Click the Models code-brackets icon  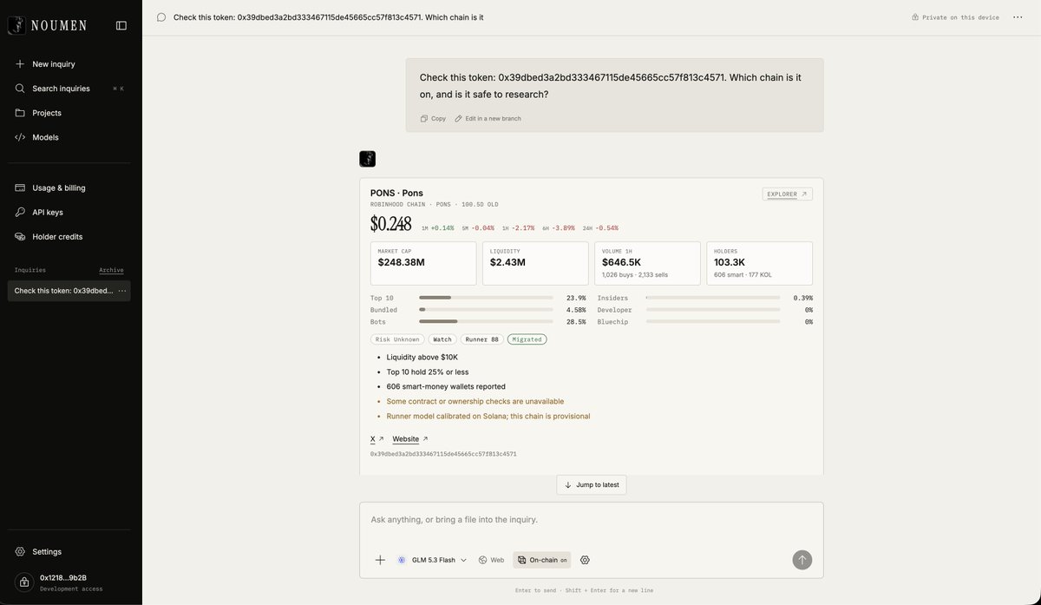(x=20, y=137)
